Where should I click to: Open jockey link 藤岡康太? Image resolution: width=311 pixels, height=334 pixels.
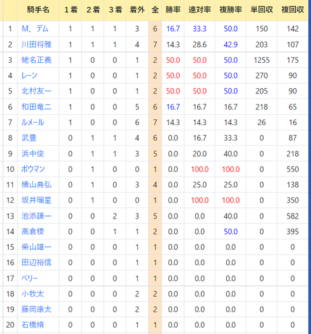coord(36,309)
